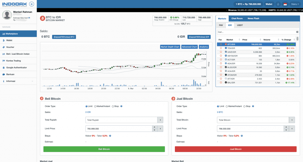Image resolution: width=303 pixels, height=162 pixels.
Task: Click the help icon next to Stop in Beli Bitcoin
Action: [121, 106]
